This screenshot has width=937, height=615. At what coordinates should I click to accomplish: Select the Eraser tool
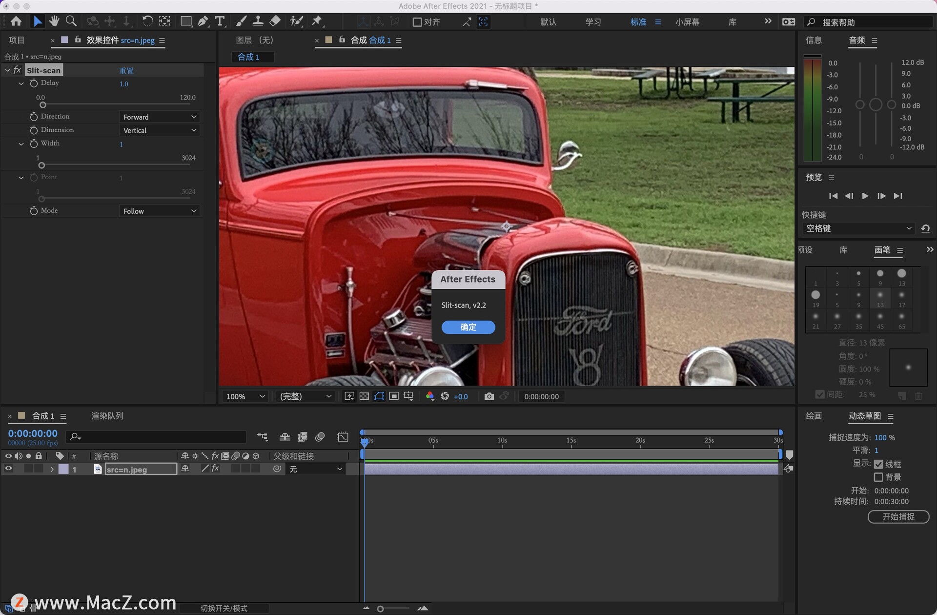[275, 21]
